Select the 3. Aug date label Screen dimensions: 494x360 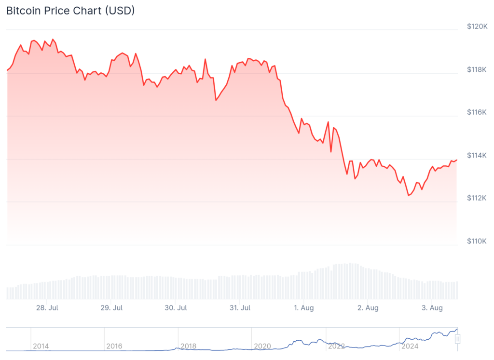coord(431,307)
